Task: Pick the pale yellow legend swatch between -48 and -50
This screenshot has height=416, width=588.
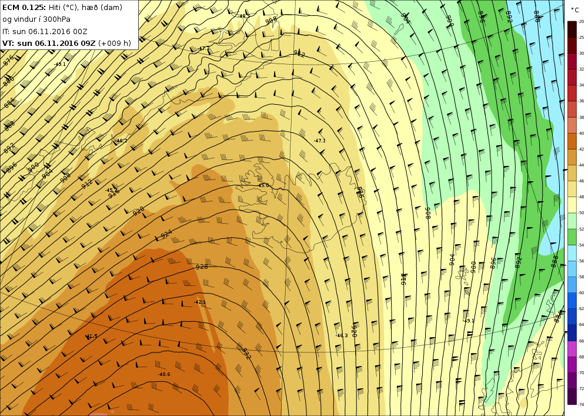Action: coord(572,205)
